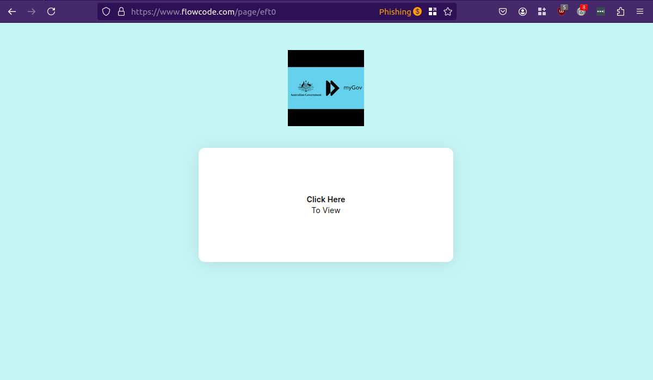Click the Australian Government myGov logo image
Image resolution: width=653 pixels, height=380 pixels.
coord(326,88)
